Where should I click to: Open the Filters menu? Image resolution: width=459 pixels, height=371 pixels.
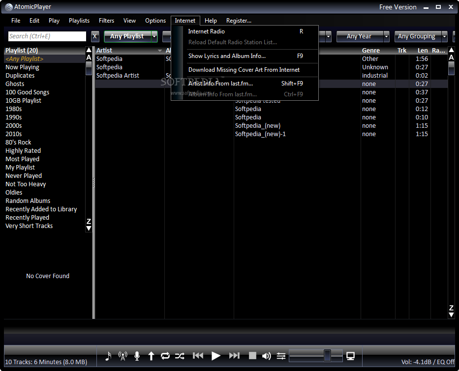pos(106,21)
